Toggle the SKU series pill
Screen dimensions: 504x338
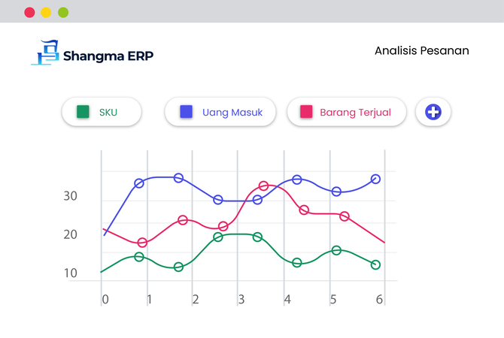tap(102, 113)
